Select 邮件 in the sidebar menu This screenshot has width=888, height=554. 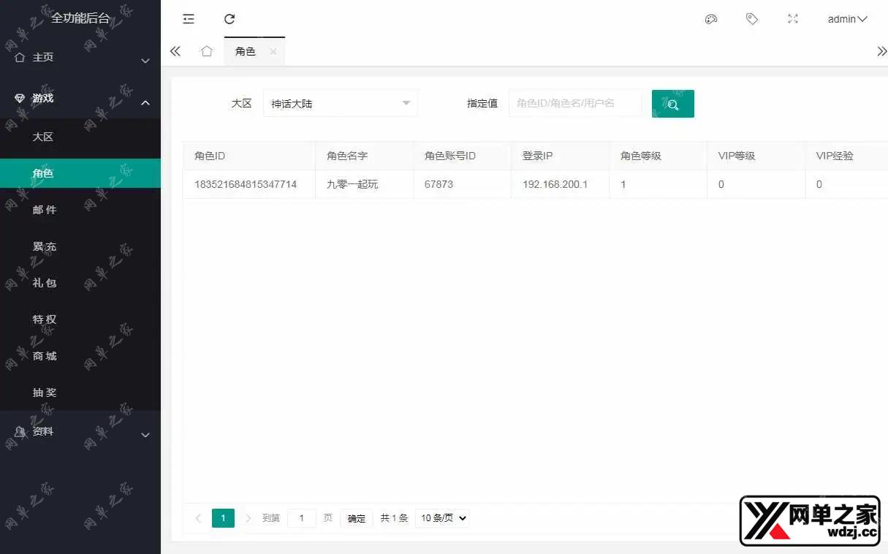[x=44, y=210]
